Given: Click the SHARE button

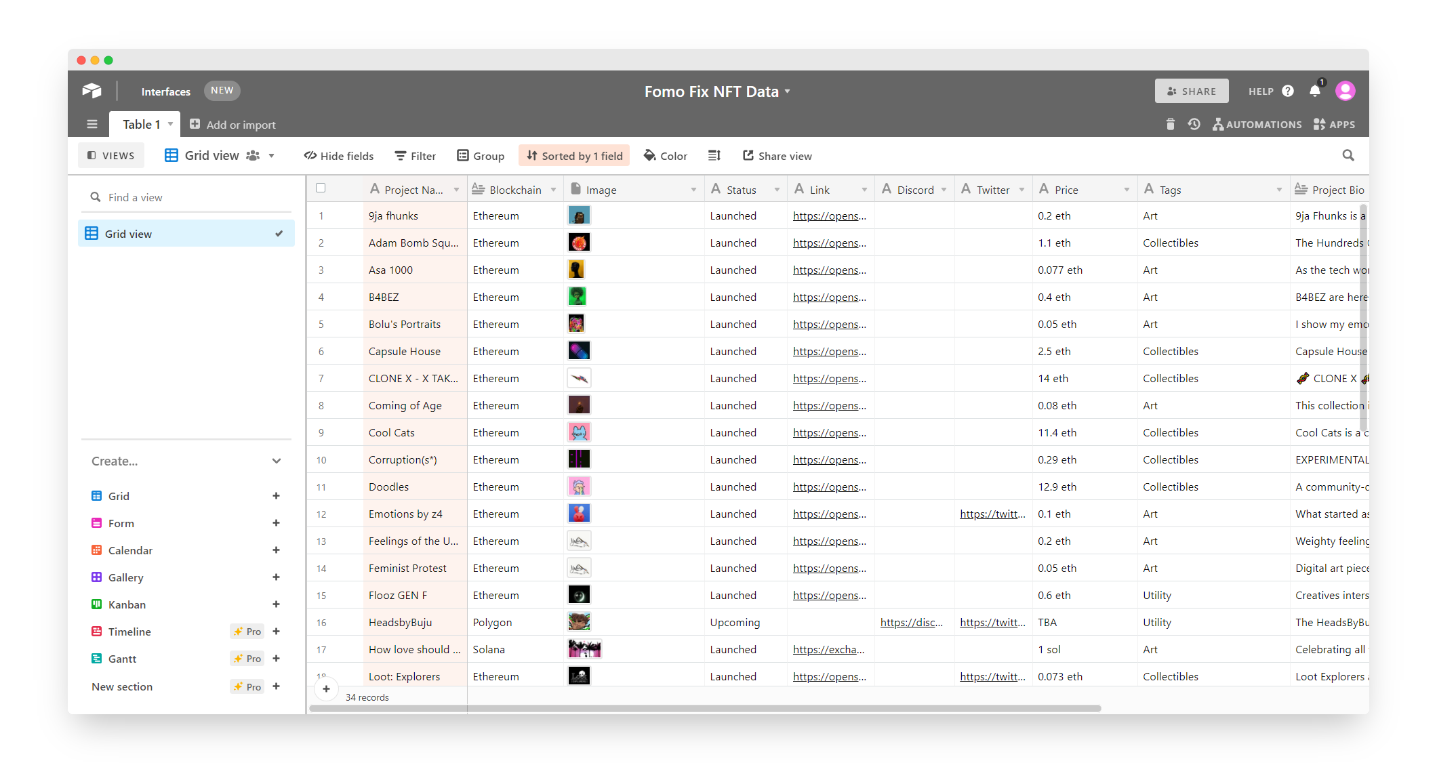Looking at the screenshot, I should point(1192,90).
